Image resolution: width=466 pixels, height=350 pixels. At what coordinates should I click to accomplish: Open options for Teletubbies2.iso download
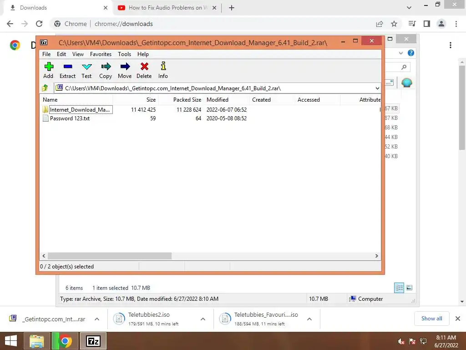tap(203, 319)
